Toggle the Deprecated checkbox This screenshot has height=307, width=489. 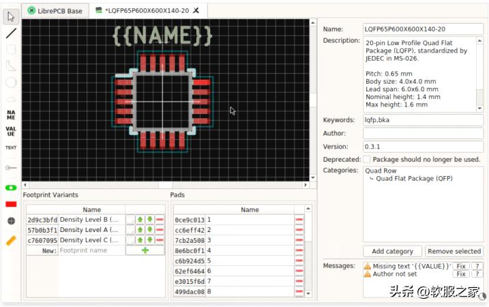point(367,159)
